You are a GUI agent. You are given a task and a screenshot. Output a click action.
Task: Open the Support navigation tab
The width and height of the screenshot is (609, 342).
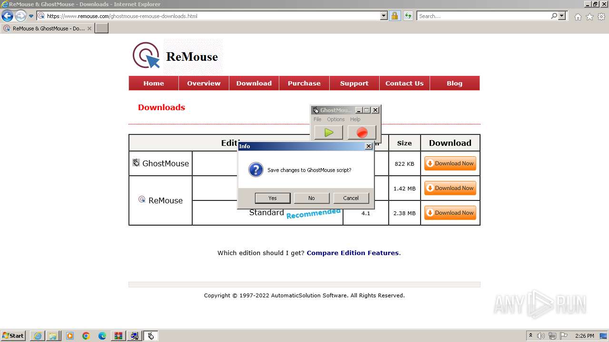354,83
